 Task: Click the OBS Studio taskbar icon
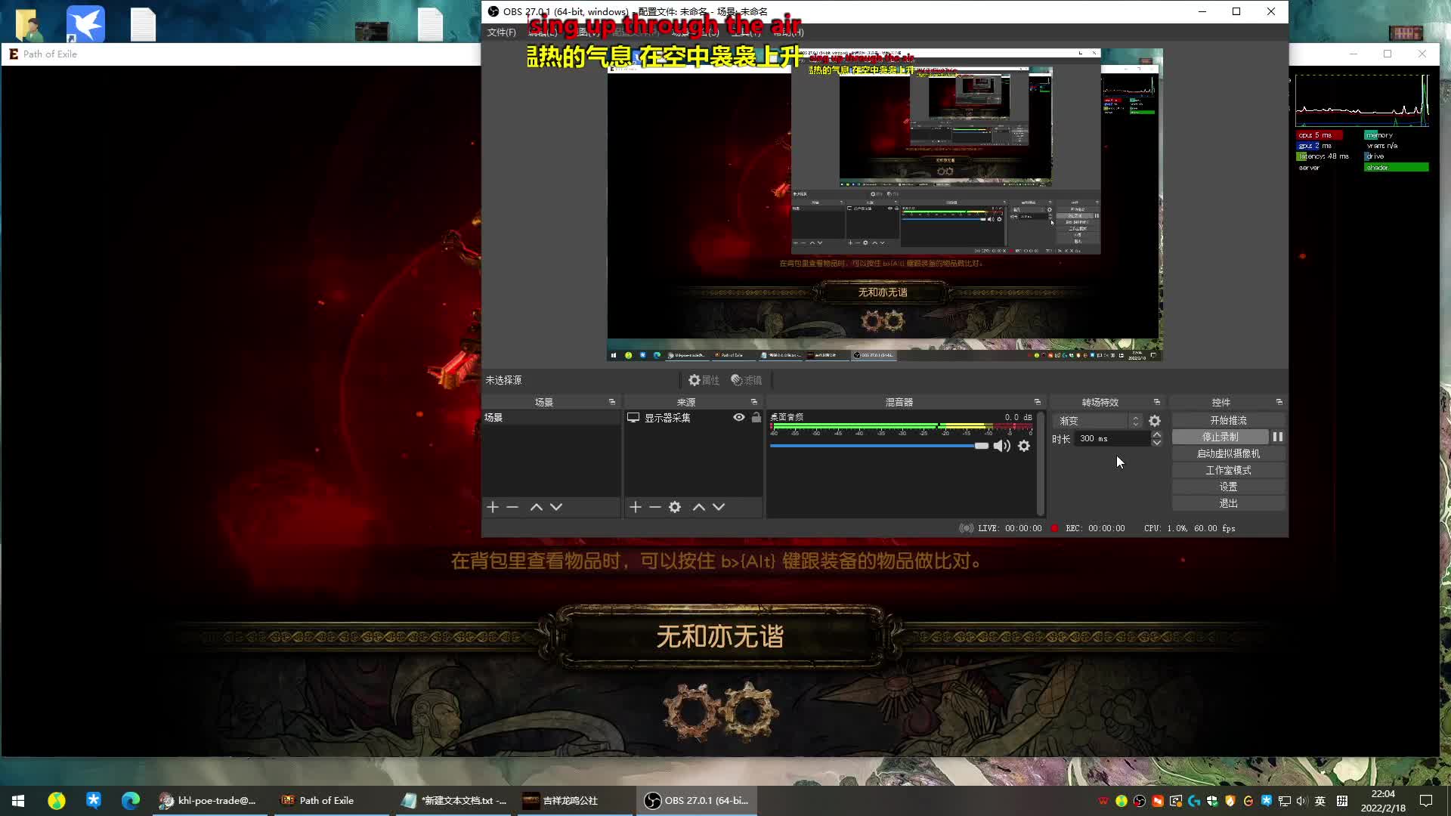(x=654, y=800)
